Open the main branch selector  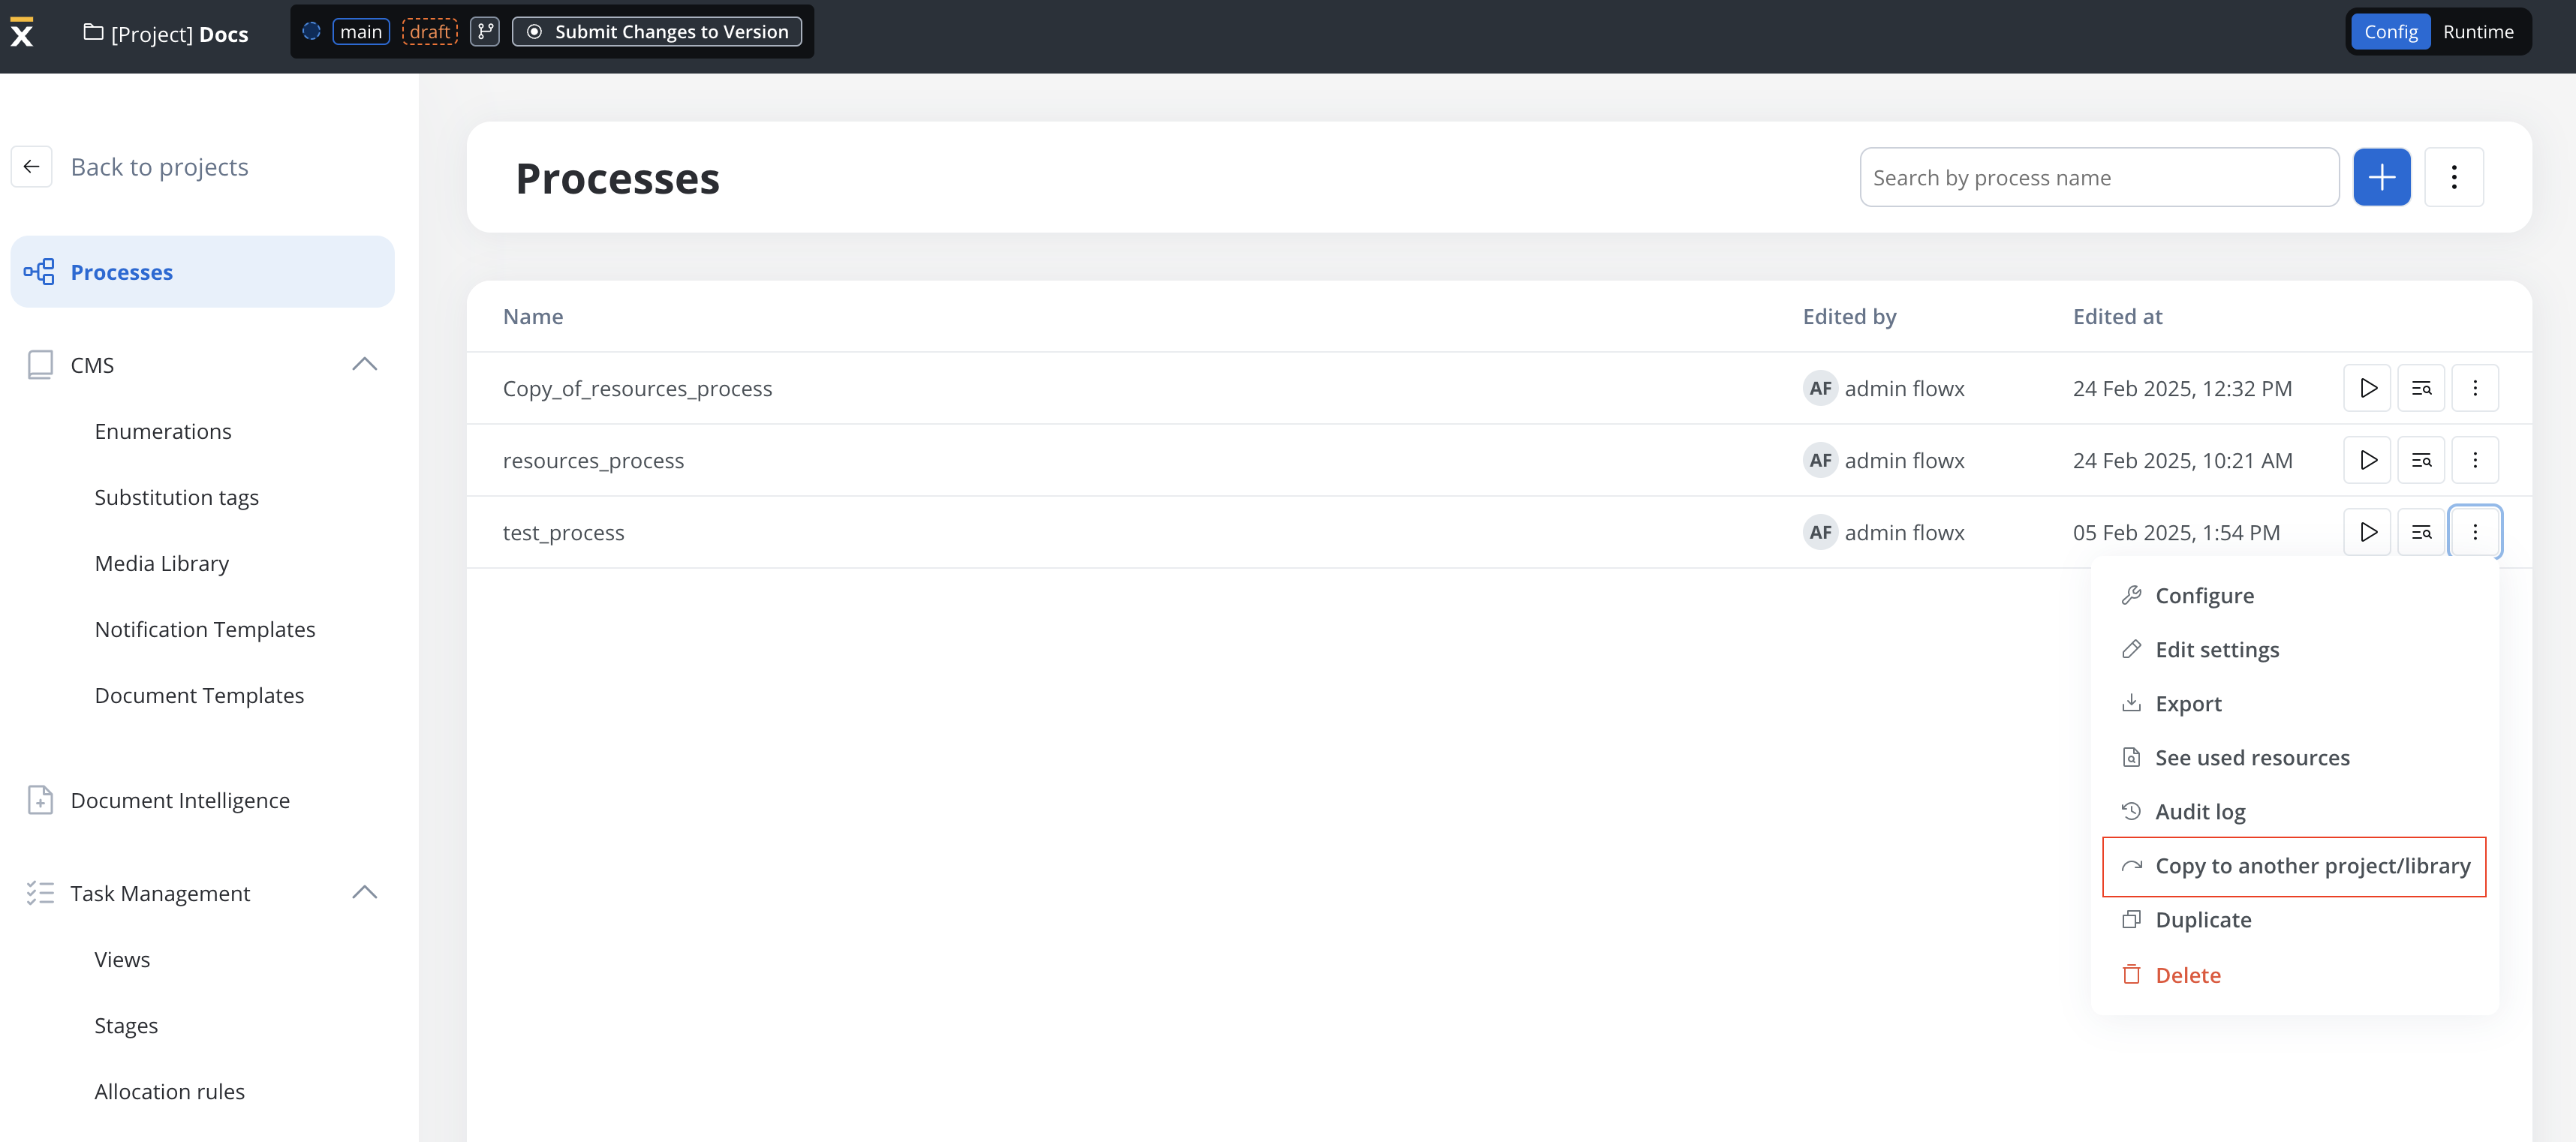361,32
